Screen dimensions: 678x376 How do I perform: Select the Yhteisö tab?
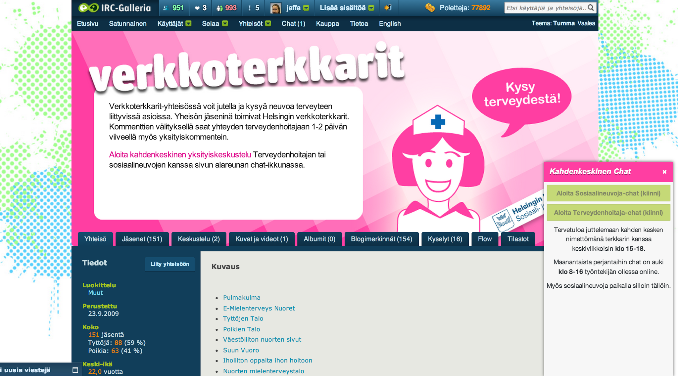tap(95, 239)
